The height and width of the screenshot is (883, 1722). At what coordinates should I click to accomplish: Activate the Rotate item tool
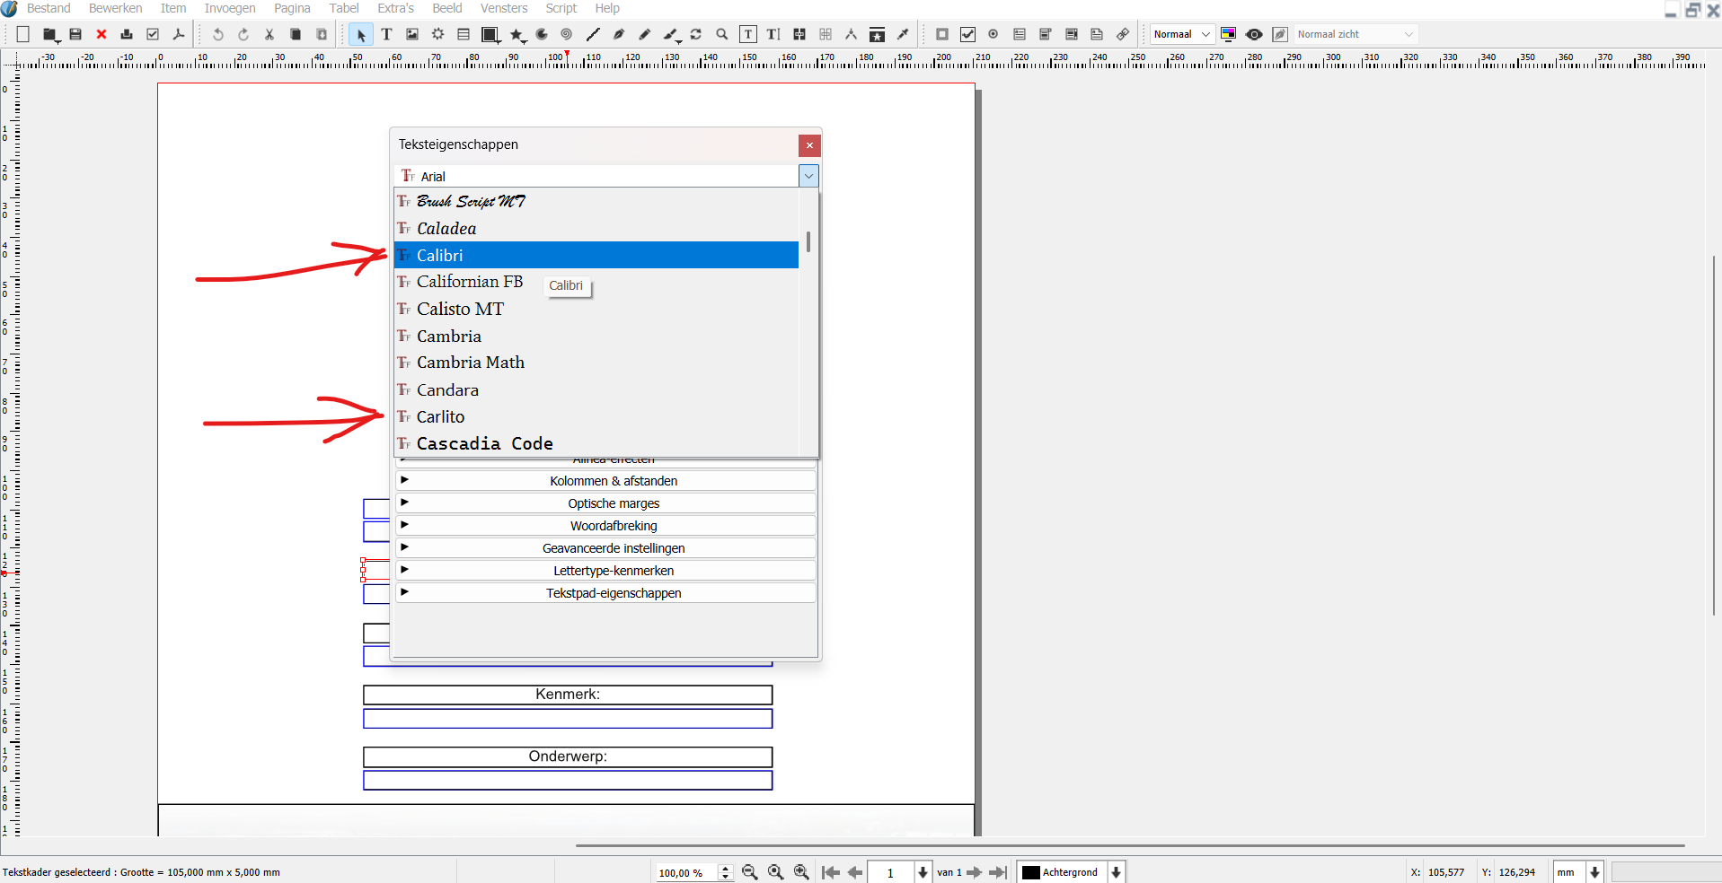pos(696,34)
